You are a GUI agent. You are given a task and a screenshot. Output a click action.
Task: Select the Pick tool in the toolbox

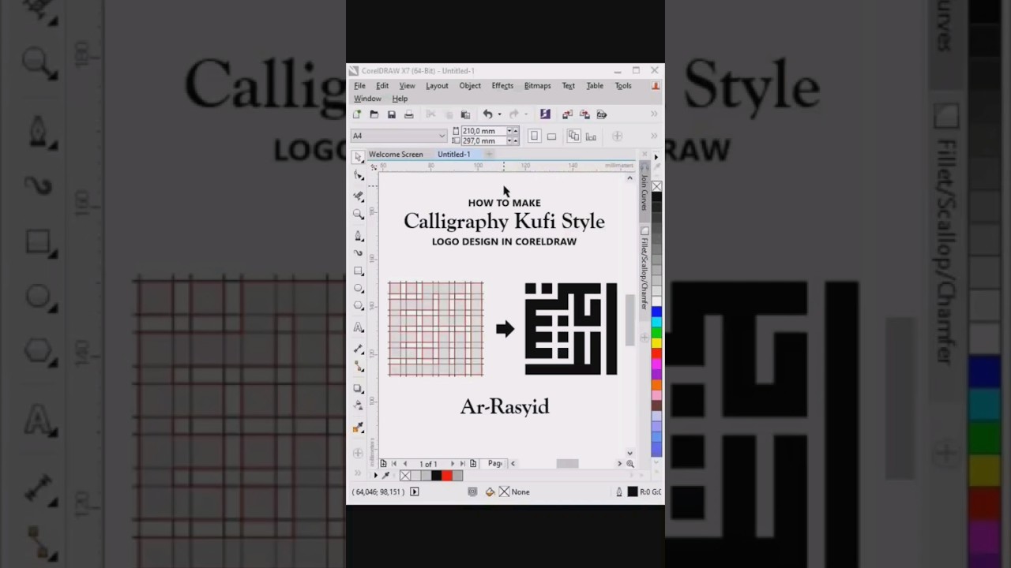coord(359,157)
